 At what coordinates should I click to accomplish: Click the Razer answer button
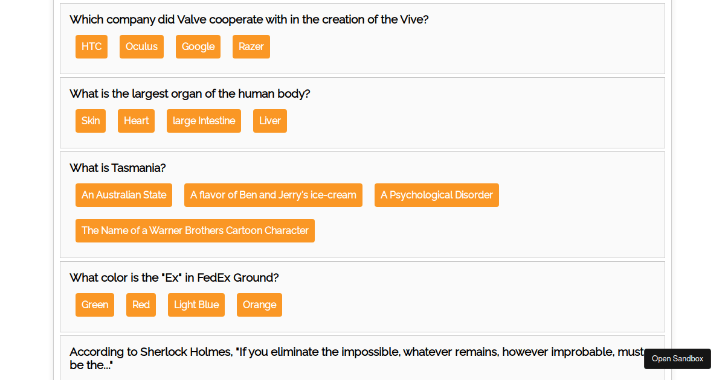point(251,46)
